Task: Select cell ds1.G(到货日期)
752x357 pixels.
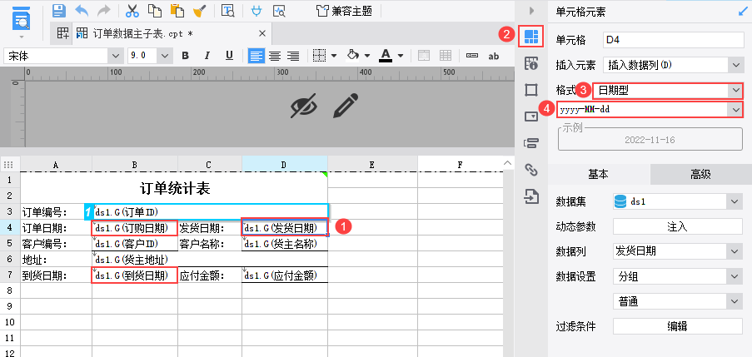Action: tap(134, 275)
